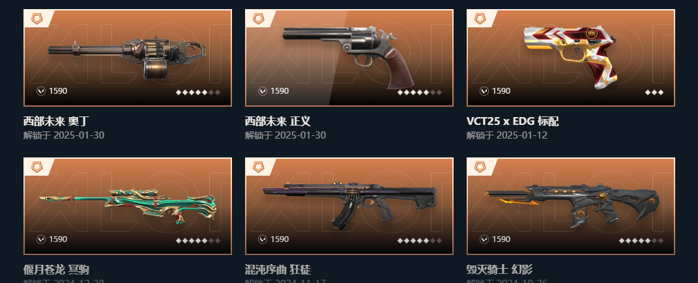This screenshot has height=283, width=698.
Task: Select the green dragon sniper skin image
Action: click(x=128, y=206)
